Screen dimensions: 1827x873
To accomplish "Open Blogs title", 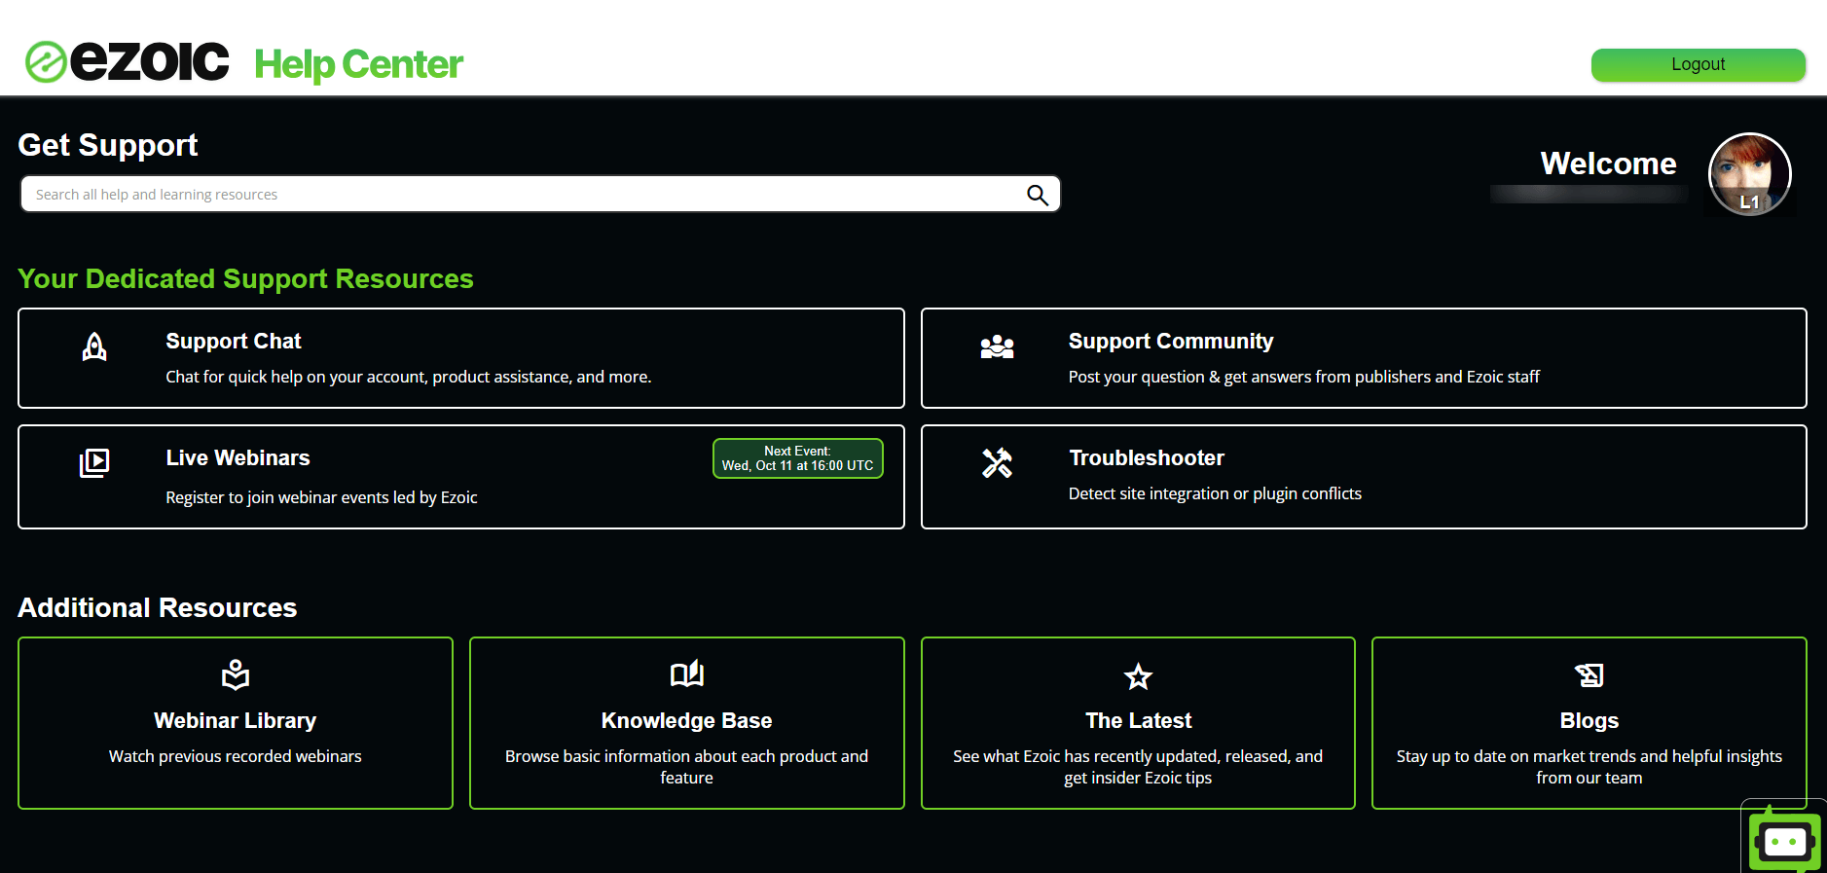I will [x=1589, y=721].
